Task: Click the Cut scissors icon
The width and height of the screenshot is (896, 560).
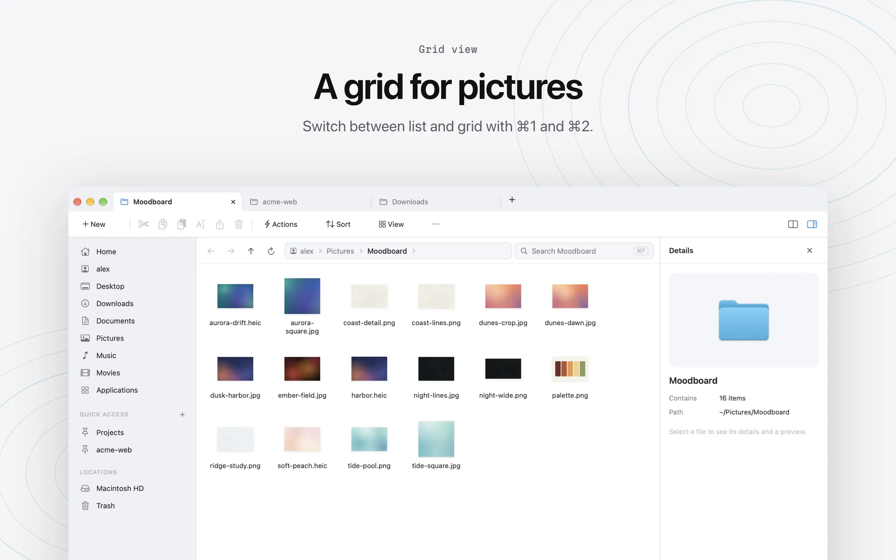Action: click(144, 224)
